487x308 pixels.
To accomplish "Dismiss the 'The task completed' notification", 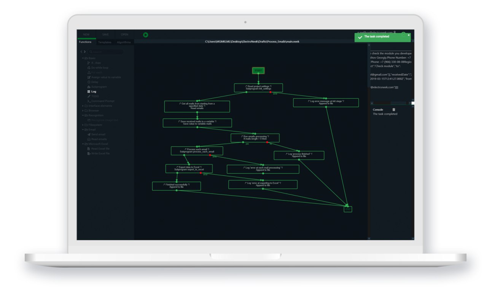I will click(409, 35).
